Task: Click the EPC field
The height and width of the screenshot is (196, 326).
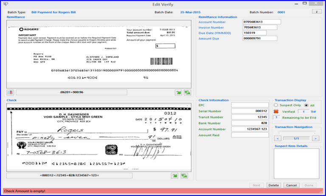Action: [x=250, y=105]
